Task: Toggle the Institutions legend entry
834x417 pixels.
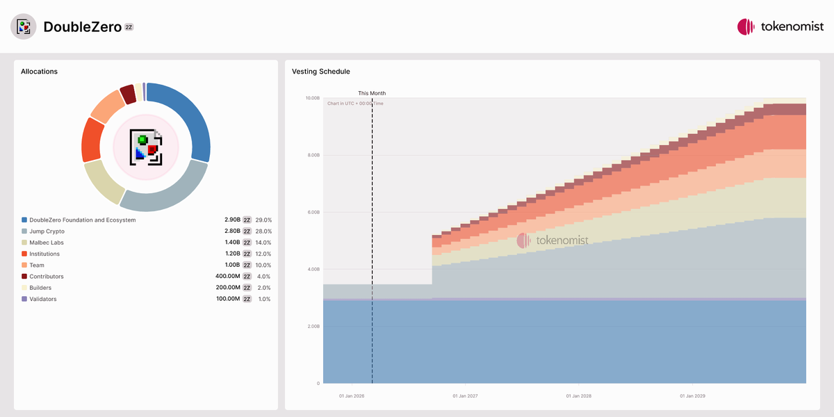Action: (44, 254)
